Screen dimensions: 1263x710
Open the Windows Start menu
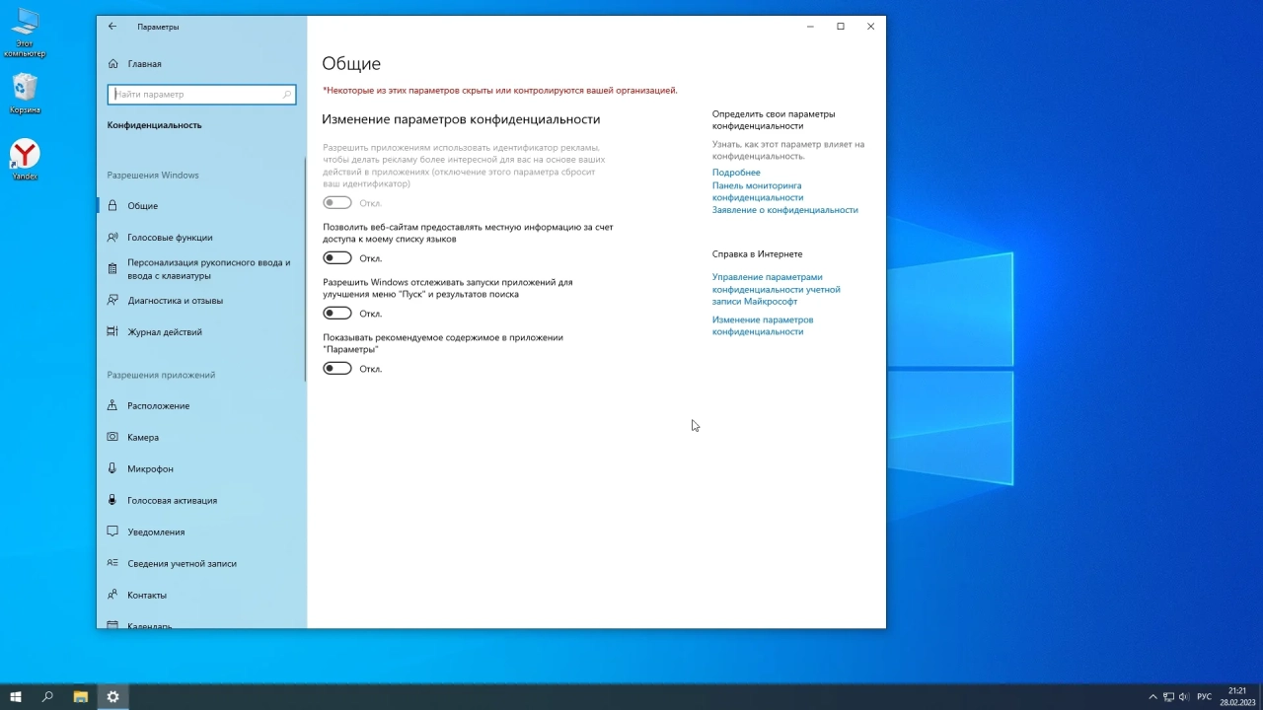pyautogui.click(x=16, y=697)
